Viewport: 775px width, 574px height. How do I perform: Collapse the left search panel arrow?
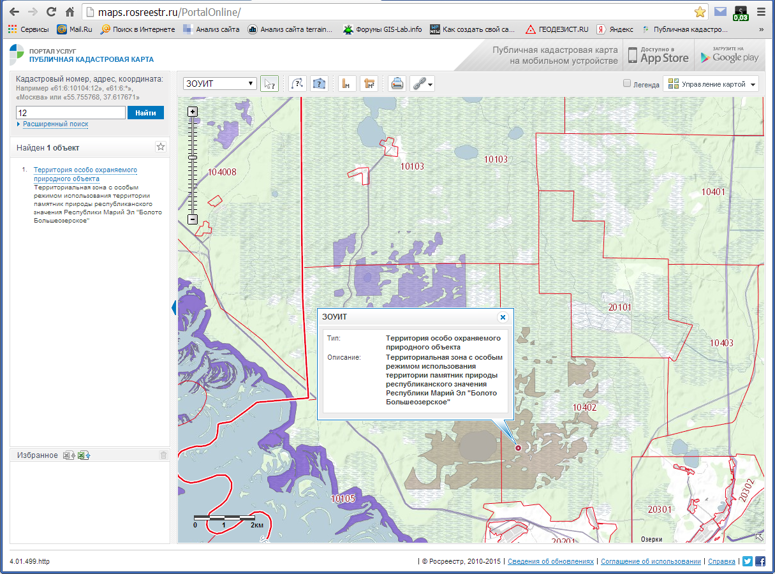pos(173,308)
